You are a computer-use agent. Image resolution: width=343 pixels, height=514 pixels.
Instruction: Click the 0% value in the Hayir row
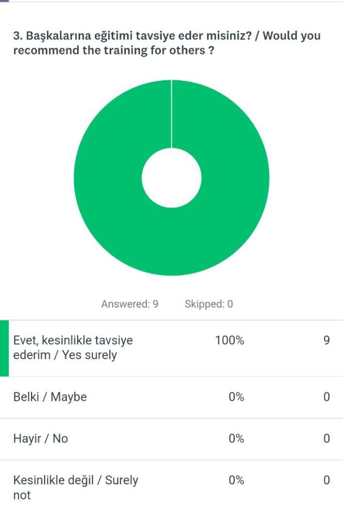(x=236, y=439)
